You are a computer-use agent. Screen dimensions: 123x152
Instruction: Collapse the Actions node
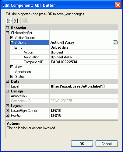[x=12, y=43]
